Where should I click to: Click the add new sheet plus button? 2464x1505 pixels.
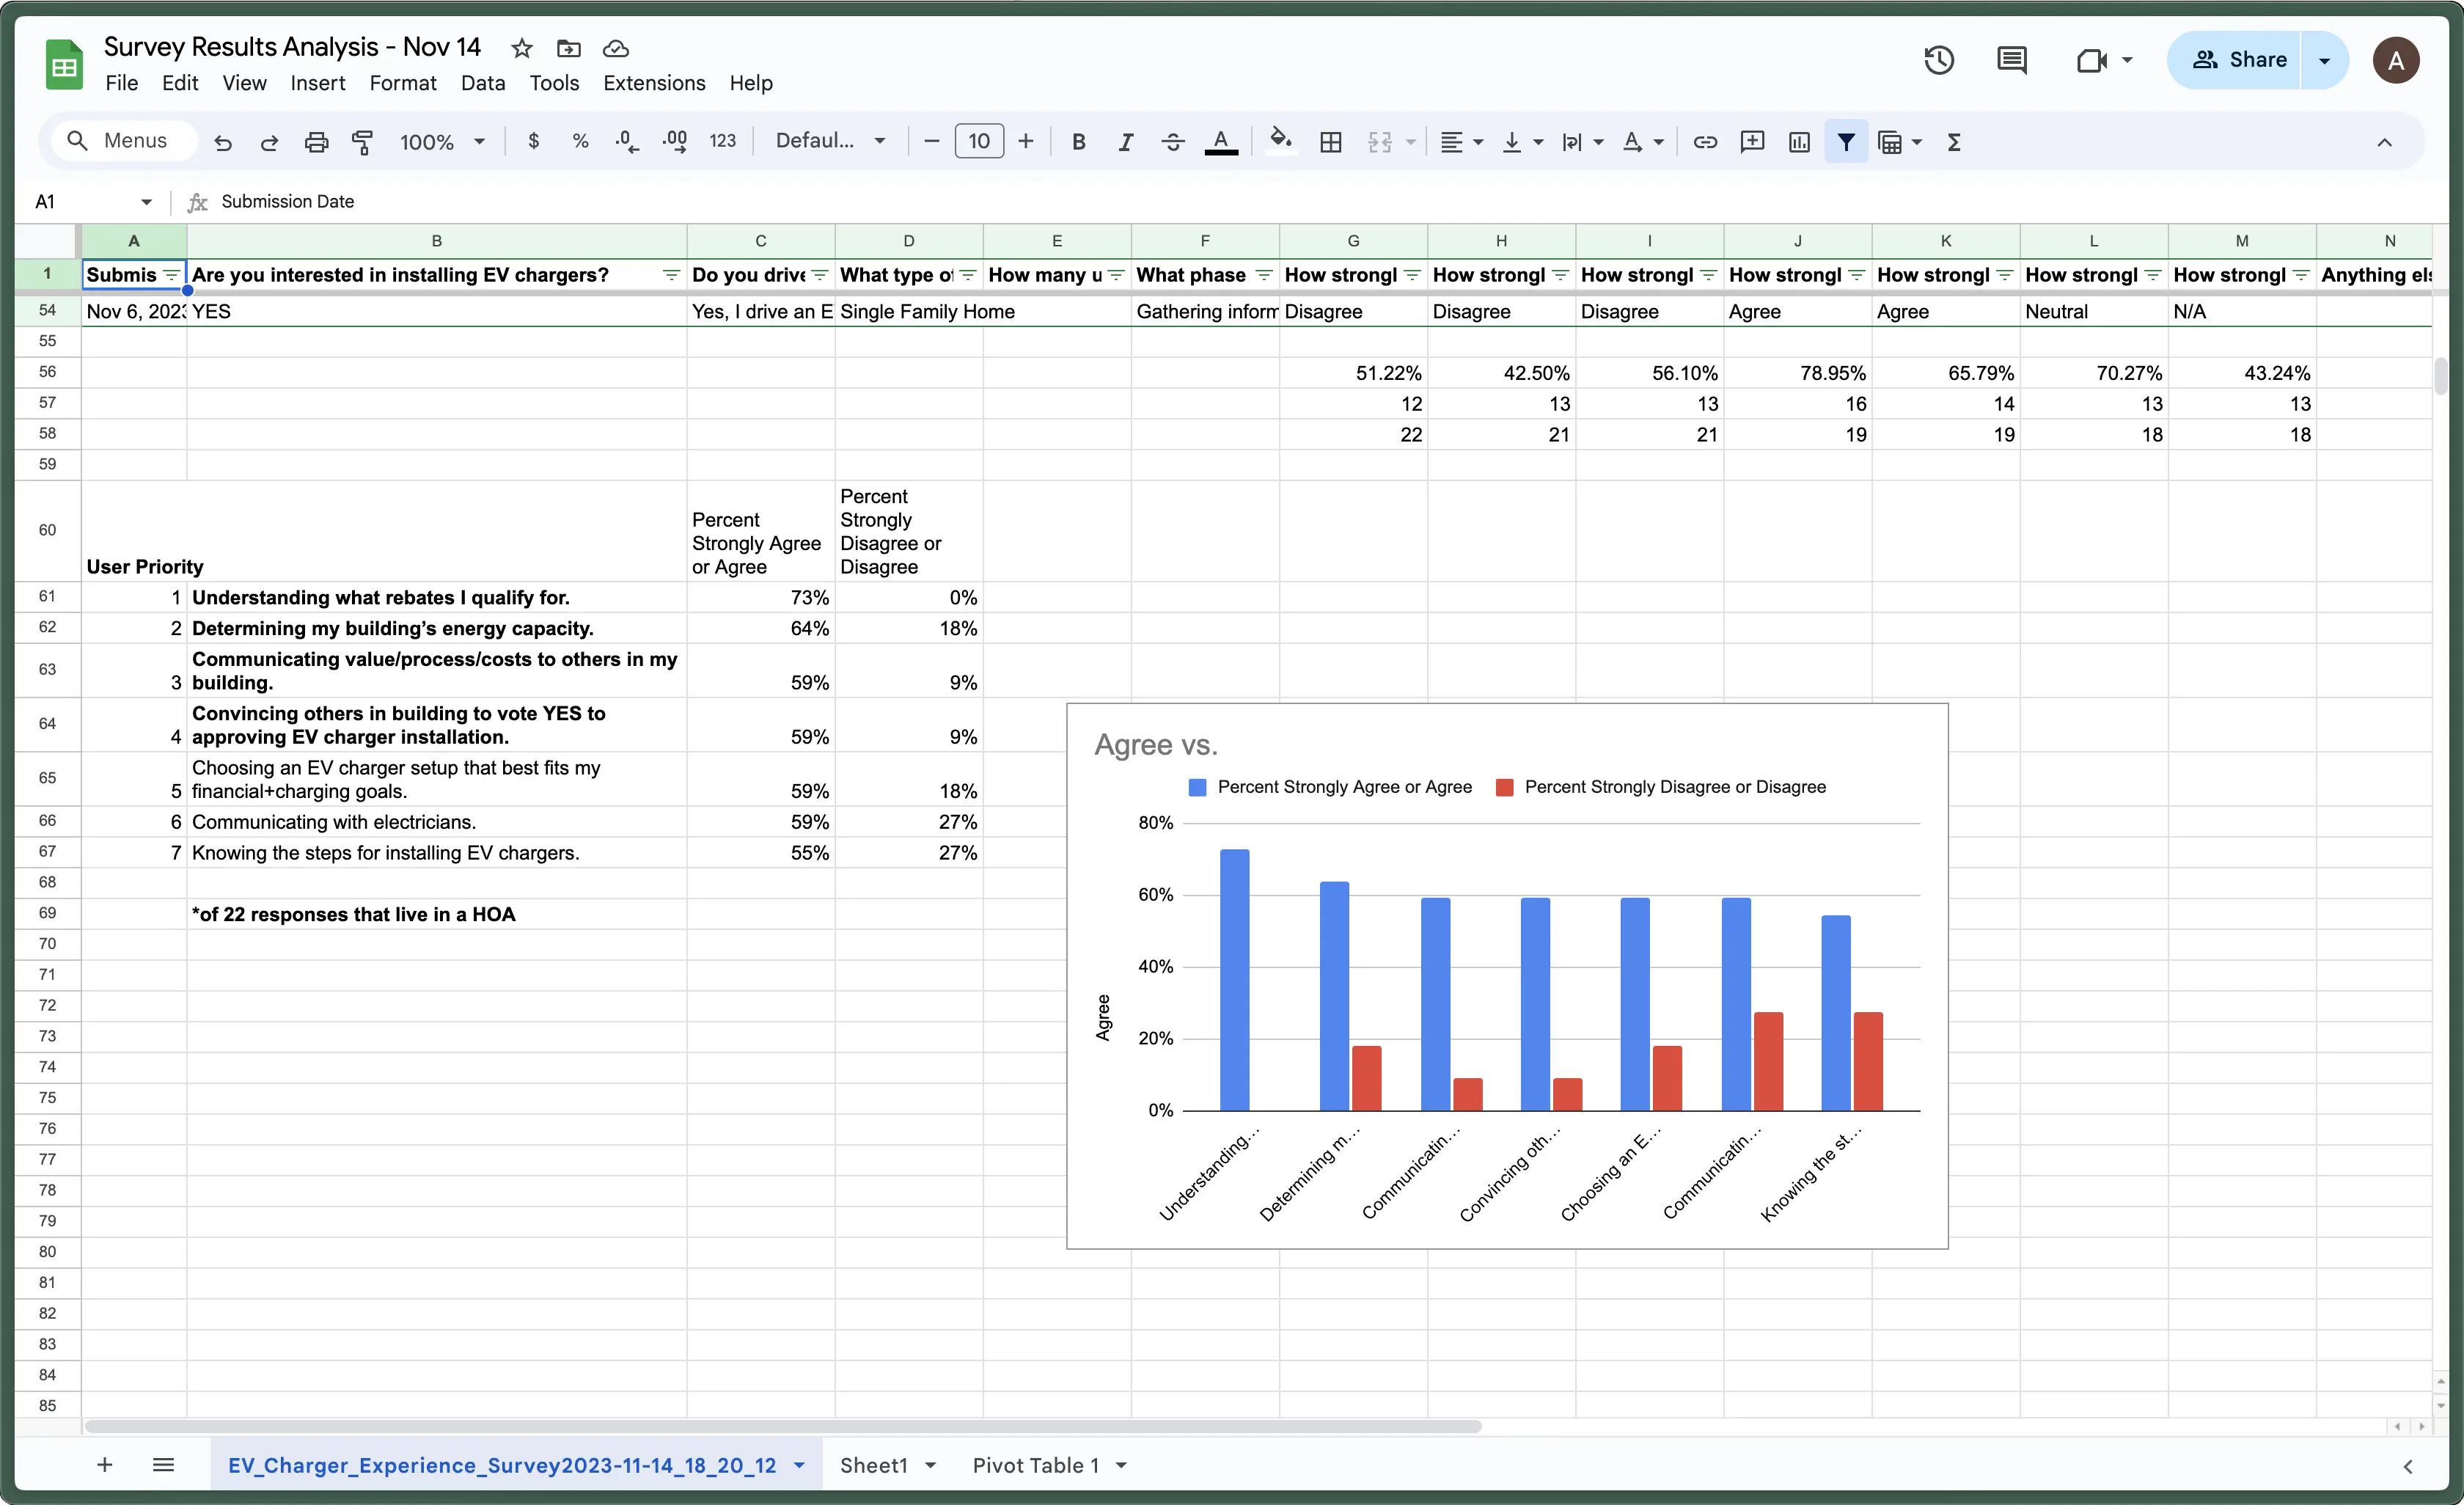[x=105, y=1465]
